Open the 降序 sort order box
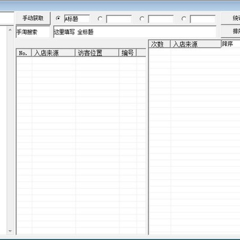This screenshot has height=240, width=240. pyautogui.click(x=231, y=44)
